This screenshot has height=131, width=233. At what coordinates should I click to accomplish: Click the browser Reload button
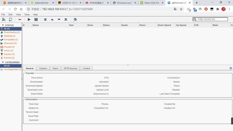tap(15, 9)
